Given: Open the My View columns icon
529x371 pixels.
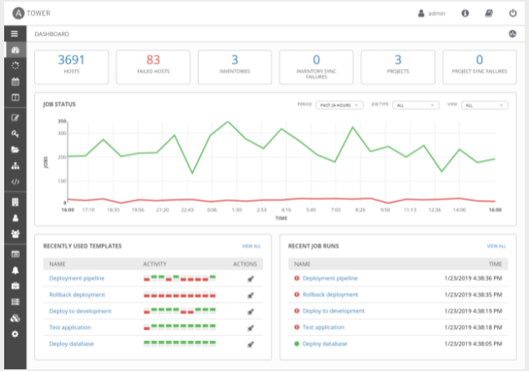Looking at the screenshot, I should [15, 98].
